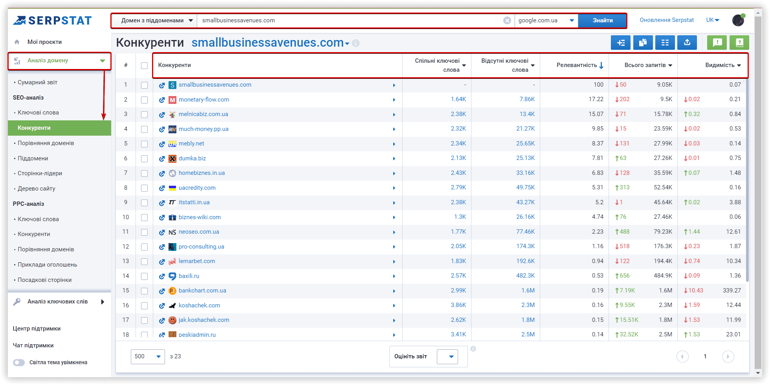Go to previous page arrow
The height and width of the screenshot is (385, 770).
[x=682, y=356]
